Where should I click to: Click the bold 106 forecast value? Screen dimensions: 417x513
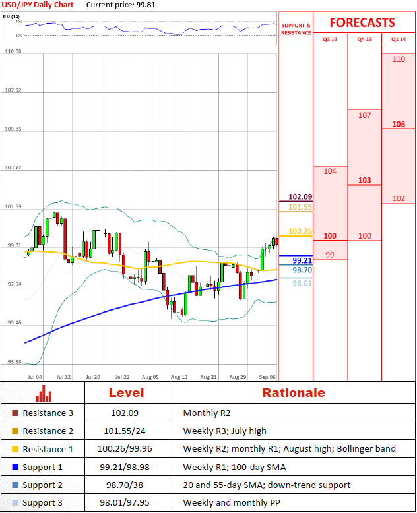click(x=399, y=124)
